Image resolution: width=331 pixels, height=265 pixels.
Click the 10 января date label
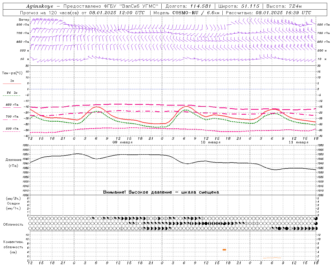(x=210, y=142)
